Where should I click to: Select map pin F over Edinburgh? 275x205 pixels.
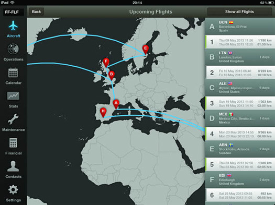[106, 63]
